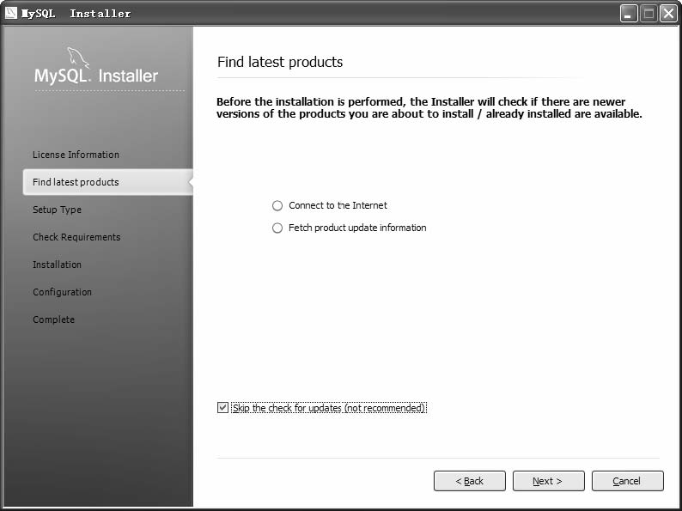The image size is (682, 511).
Task: Click the MySQL Installer sidebar title text
Action: pyautogui.click(x=96, y=76)
